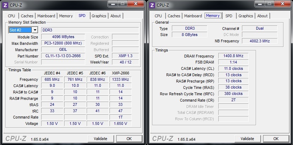This screenshot has width=293, height=145.
Task: Click OK button in right window
Action: point(276,139)
